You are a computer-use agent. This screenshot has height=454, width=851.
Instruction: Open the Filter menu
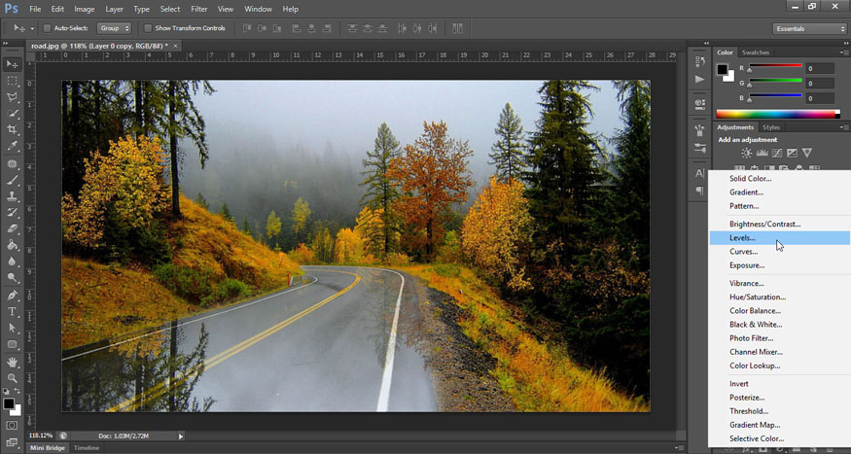pyautogui.click(x=199, y=9)
